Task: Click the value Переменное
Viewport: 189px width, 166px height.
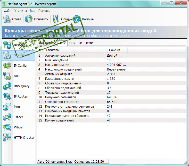Action: pos(116,69)
